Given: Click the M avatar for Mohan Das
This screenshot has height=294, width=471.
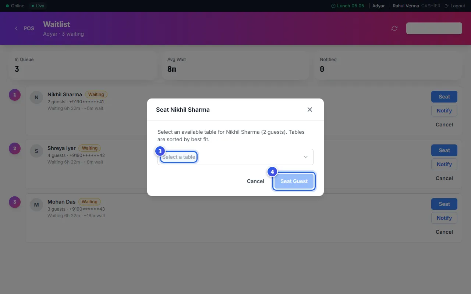Looking at the screenshot, I should pos(36,205).
